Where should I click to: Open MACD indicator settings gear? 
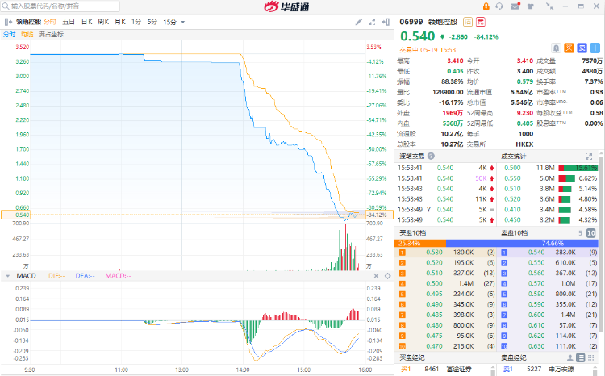tap(388, 276)
